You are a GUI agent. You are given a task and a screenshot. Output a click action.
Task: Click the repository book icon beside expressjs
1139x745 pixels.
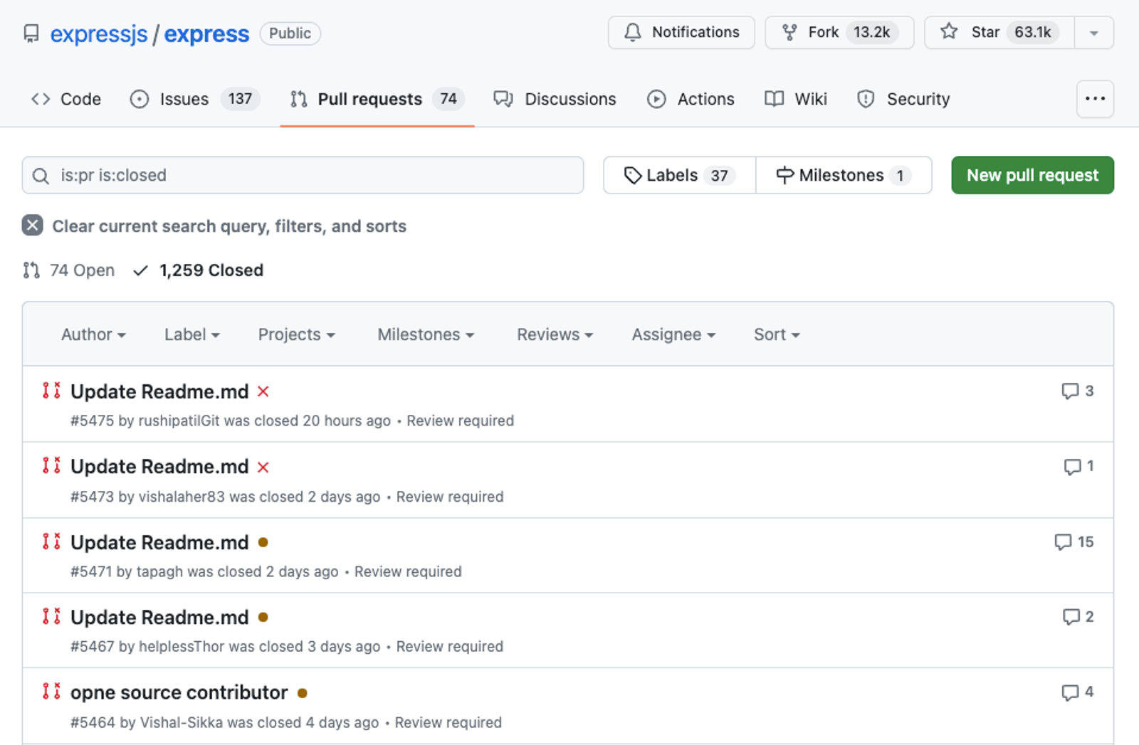(x=31, y=33)
